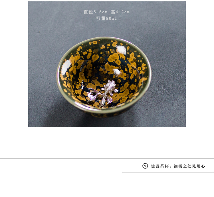Click the goldfish's head inside the cup

pos(111,83)
